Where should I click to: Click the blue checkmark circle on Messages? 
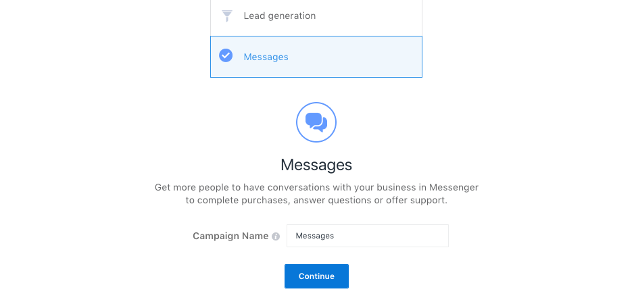click(226, 55)
